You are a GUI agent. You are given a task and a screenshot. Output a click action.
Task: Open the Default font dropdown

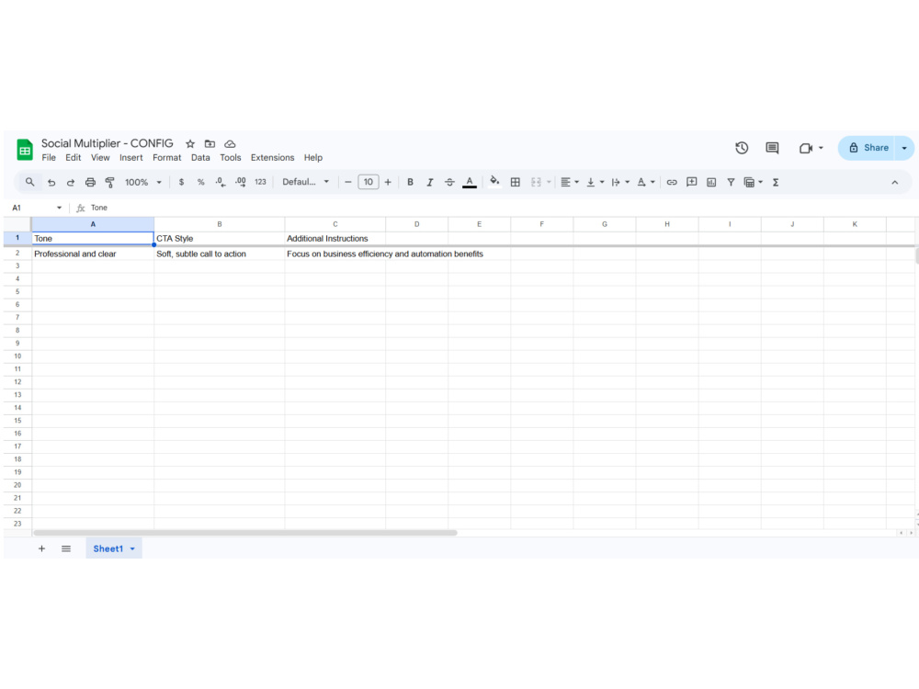pyautogui.click(x=305, y=182)
